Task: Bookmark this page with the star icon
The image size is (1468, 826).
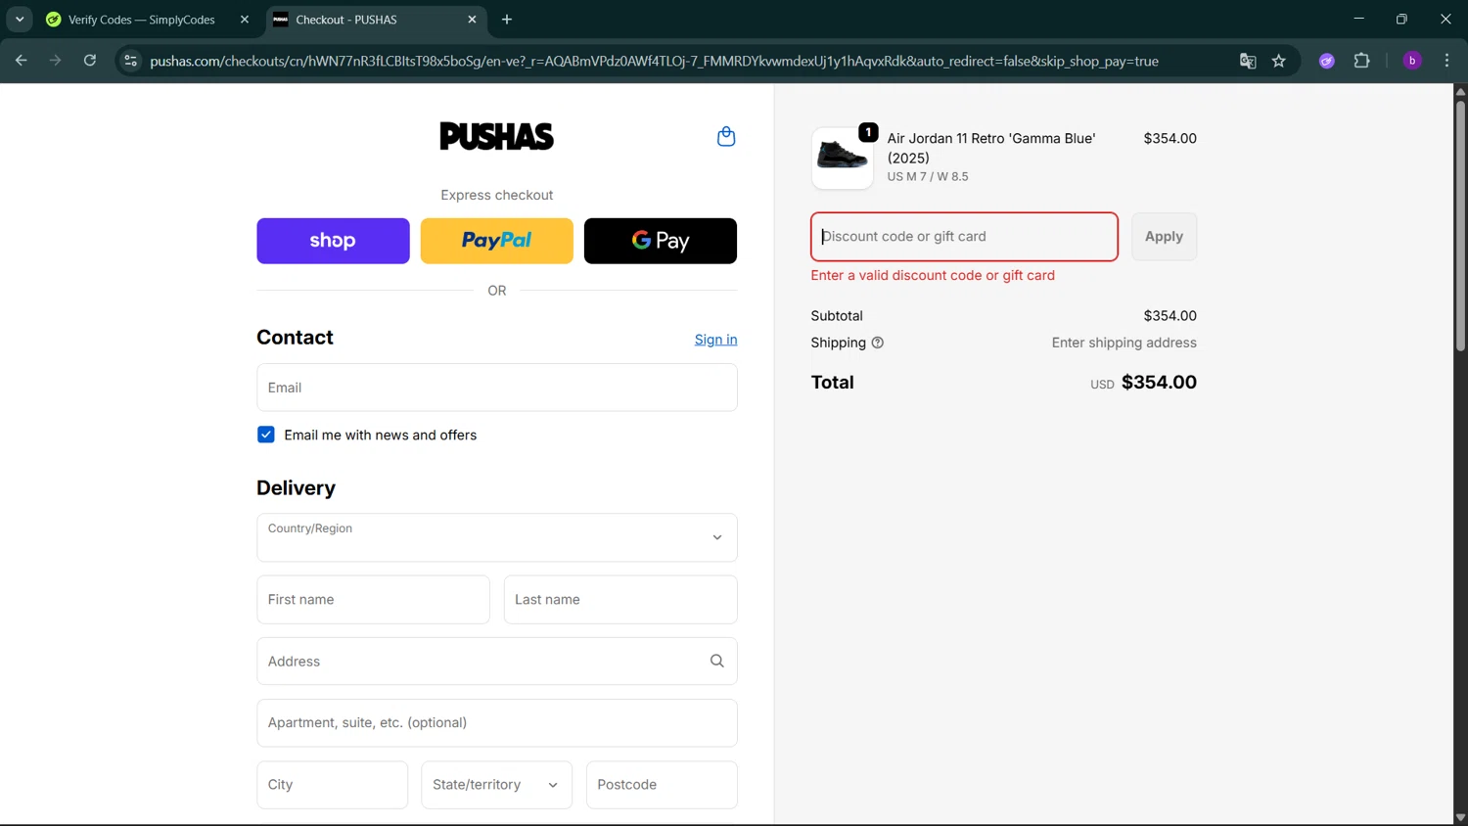Action: (x=1279, y=61)
